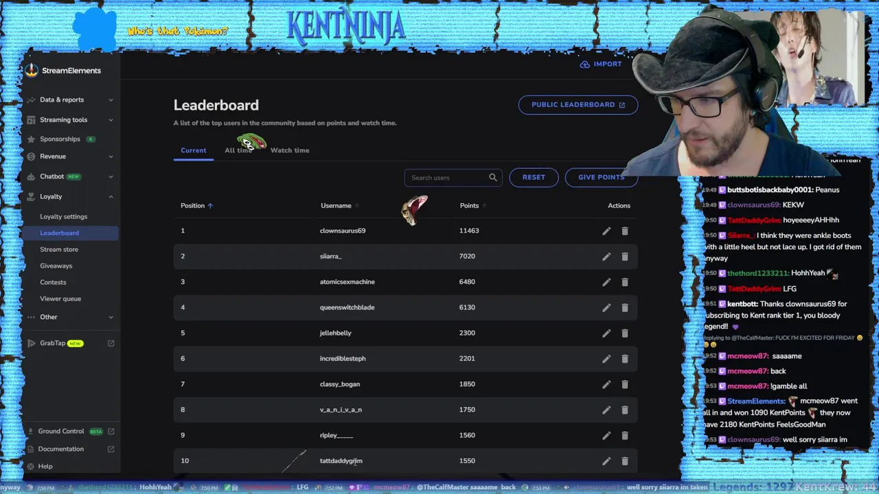The width and height of the screenshot is (879, 494).
Task: Expand Other section
Action: point(70,317)
